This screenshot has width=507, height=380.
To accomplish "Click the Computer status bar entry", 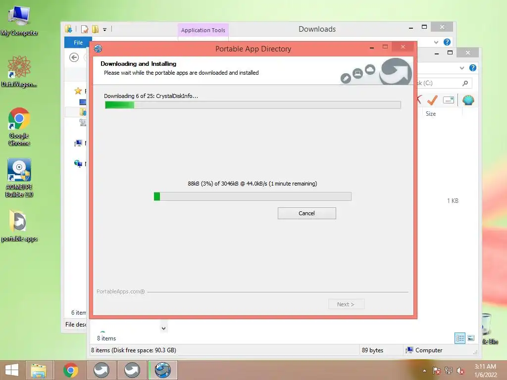I will coord(424,350).
